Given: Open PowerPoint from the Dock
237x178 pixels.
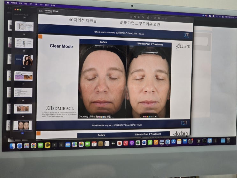Looking at the screenshot, I should click(x=119, y=143).
